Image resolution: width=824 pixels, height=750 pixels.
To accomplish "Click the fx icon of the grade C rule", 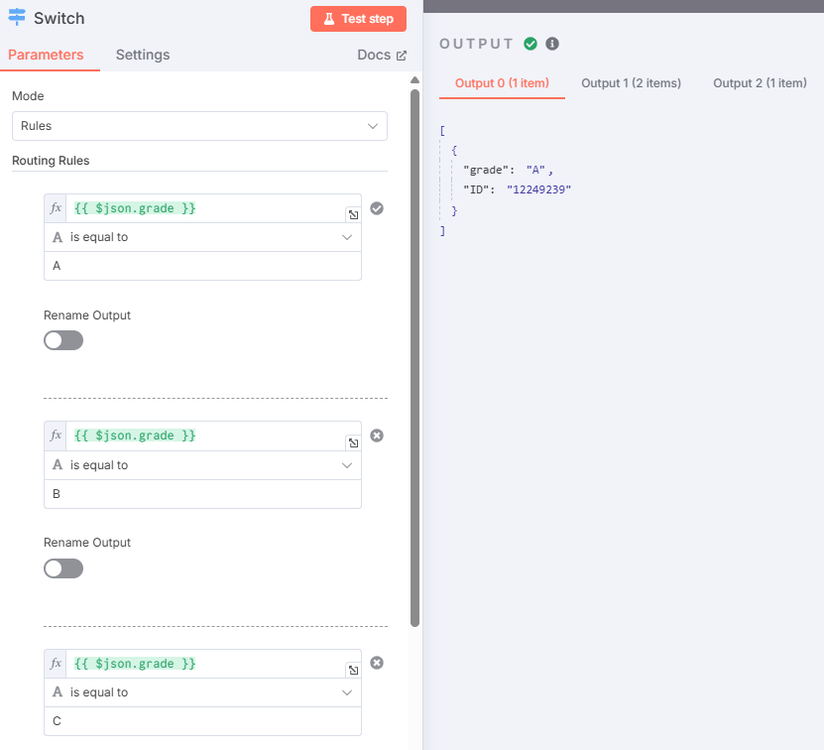I will [56, 664].
